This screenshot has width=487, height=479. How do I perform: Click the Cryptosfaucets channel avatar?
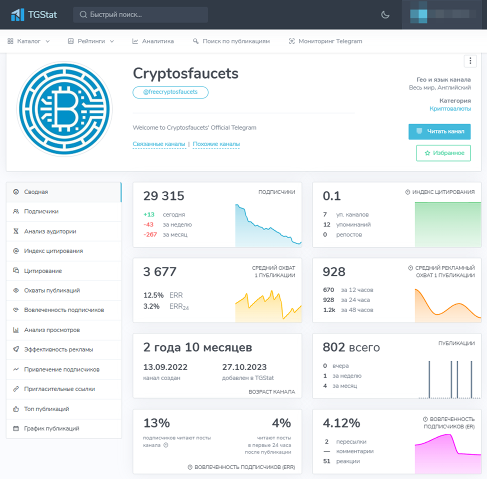[x=64, y=109]
